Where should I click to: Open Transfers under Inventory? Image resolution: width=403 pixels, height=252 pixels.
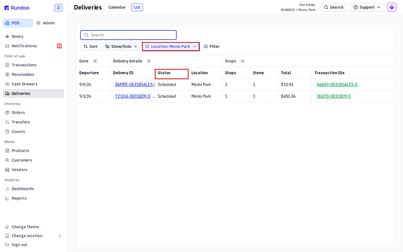click(x=33, y=122)
